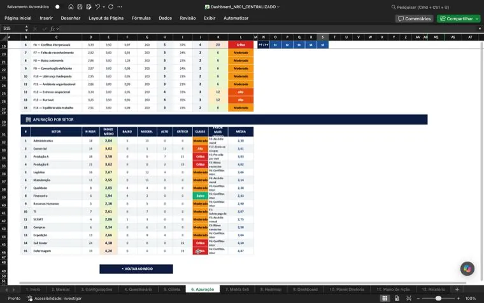484x303 pixels.
Task: Click the Redo circular arrow icon
Action: [x=111, y=7]
